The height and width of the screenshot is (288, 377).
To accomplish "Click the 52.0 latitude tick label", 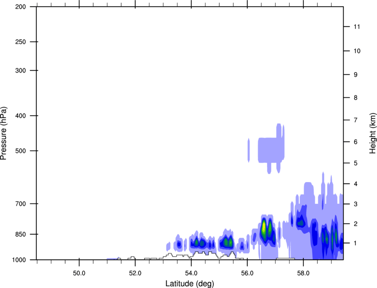I will coord(135,273).
